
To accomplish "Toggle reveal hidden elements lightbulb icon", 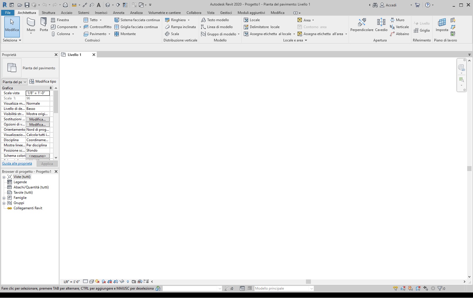I will [128, 281].
